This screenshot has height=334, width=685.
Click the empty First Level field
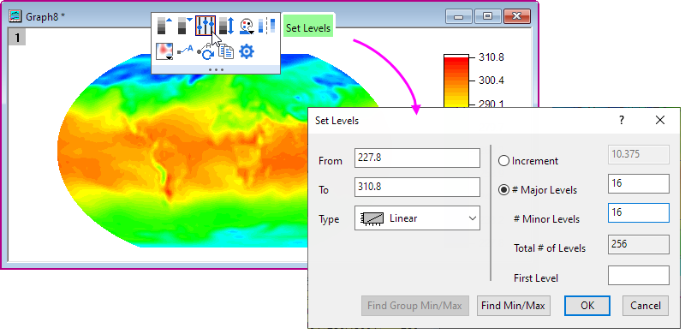638,276
